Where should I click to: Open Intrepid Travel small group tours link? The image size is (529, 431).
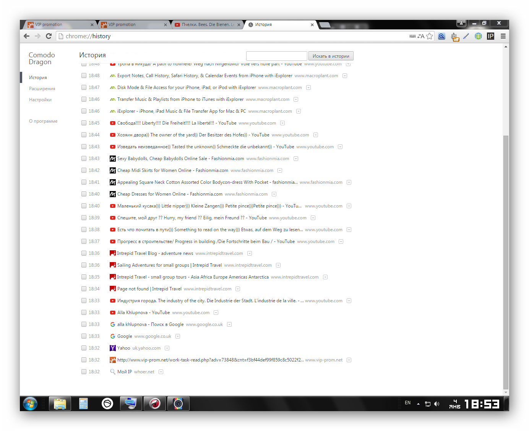[x=193, y=277]
